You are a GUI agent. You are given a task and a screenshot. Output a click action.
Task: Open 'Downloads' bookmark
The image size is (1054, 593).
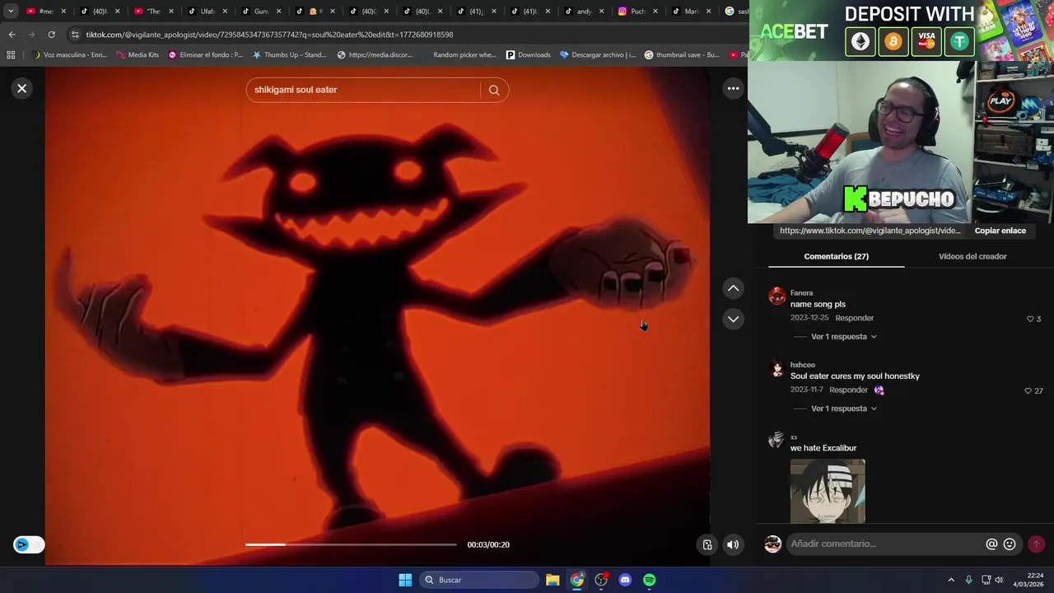pos(528,55)
